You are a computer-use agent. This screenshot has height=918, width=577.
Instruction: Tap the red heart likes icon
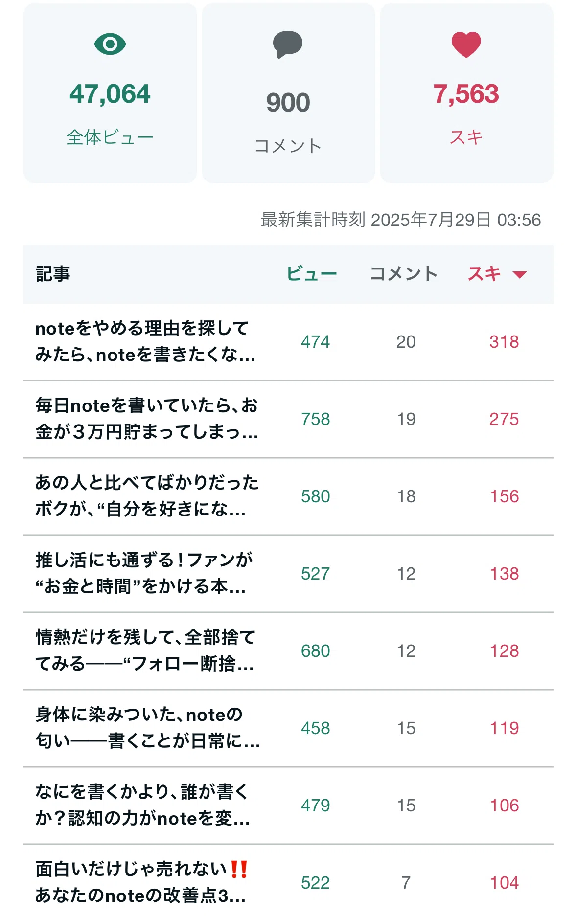(x=466, y=44)
